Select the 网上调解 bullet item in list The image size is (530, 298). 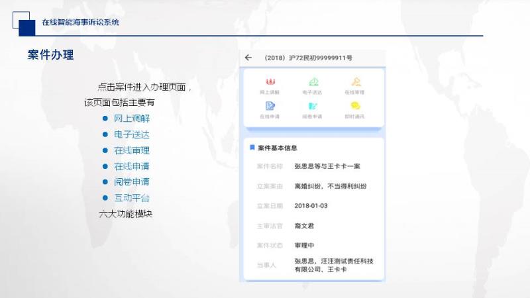[131, 119]
